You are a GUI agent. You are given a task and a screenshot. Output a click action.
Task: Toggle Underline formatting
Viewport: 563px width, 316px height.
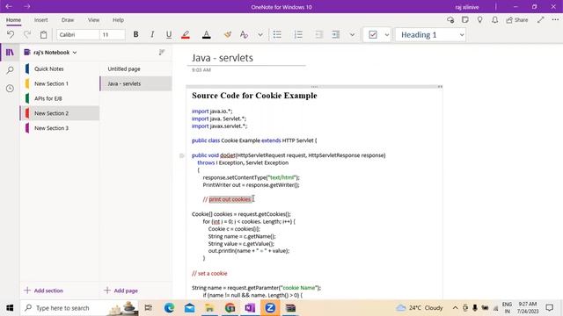click(169, 35)
